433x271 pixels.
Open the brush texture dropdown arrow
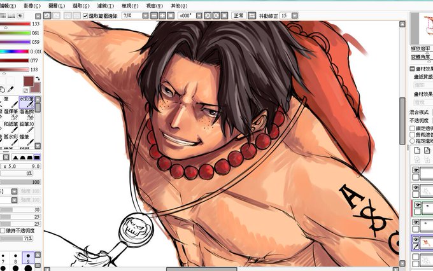pyautogui.click(x=15, y=200)
